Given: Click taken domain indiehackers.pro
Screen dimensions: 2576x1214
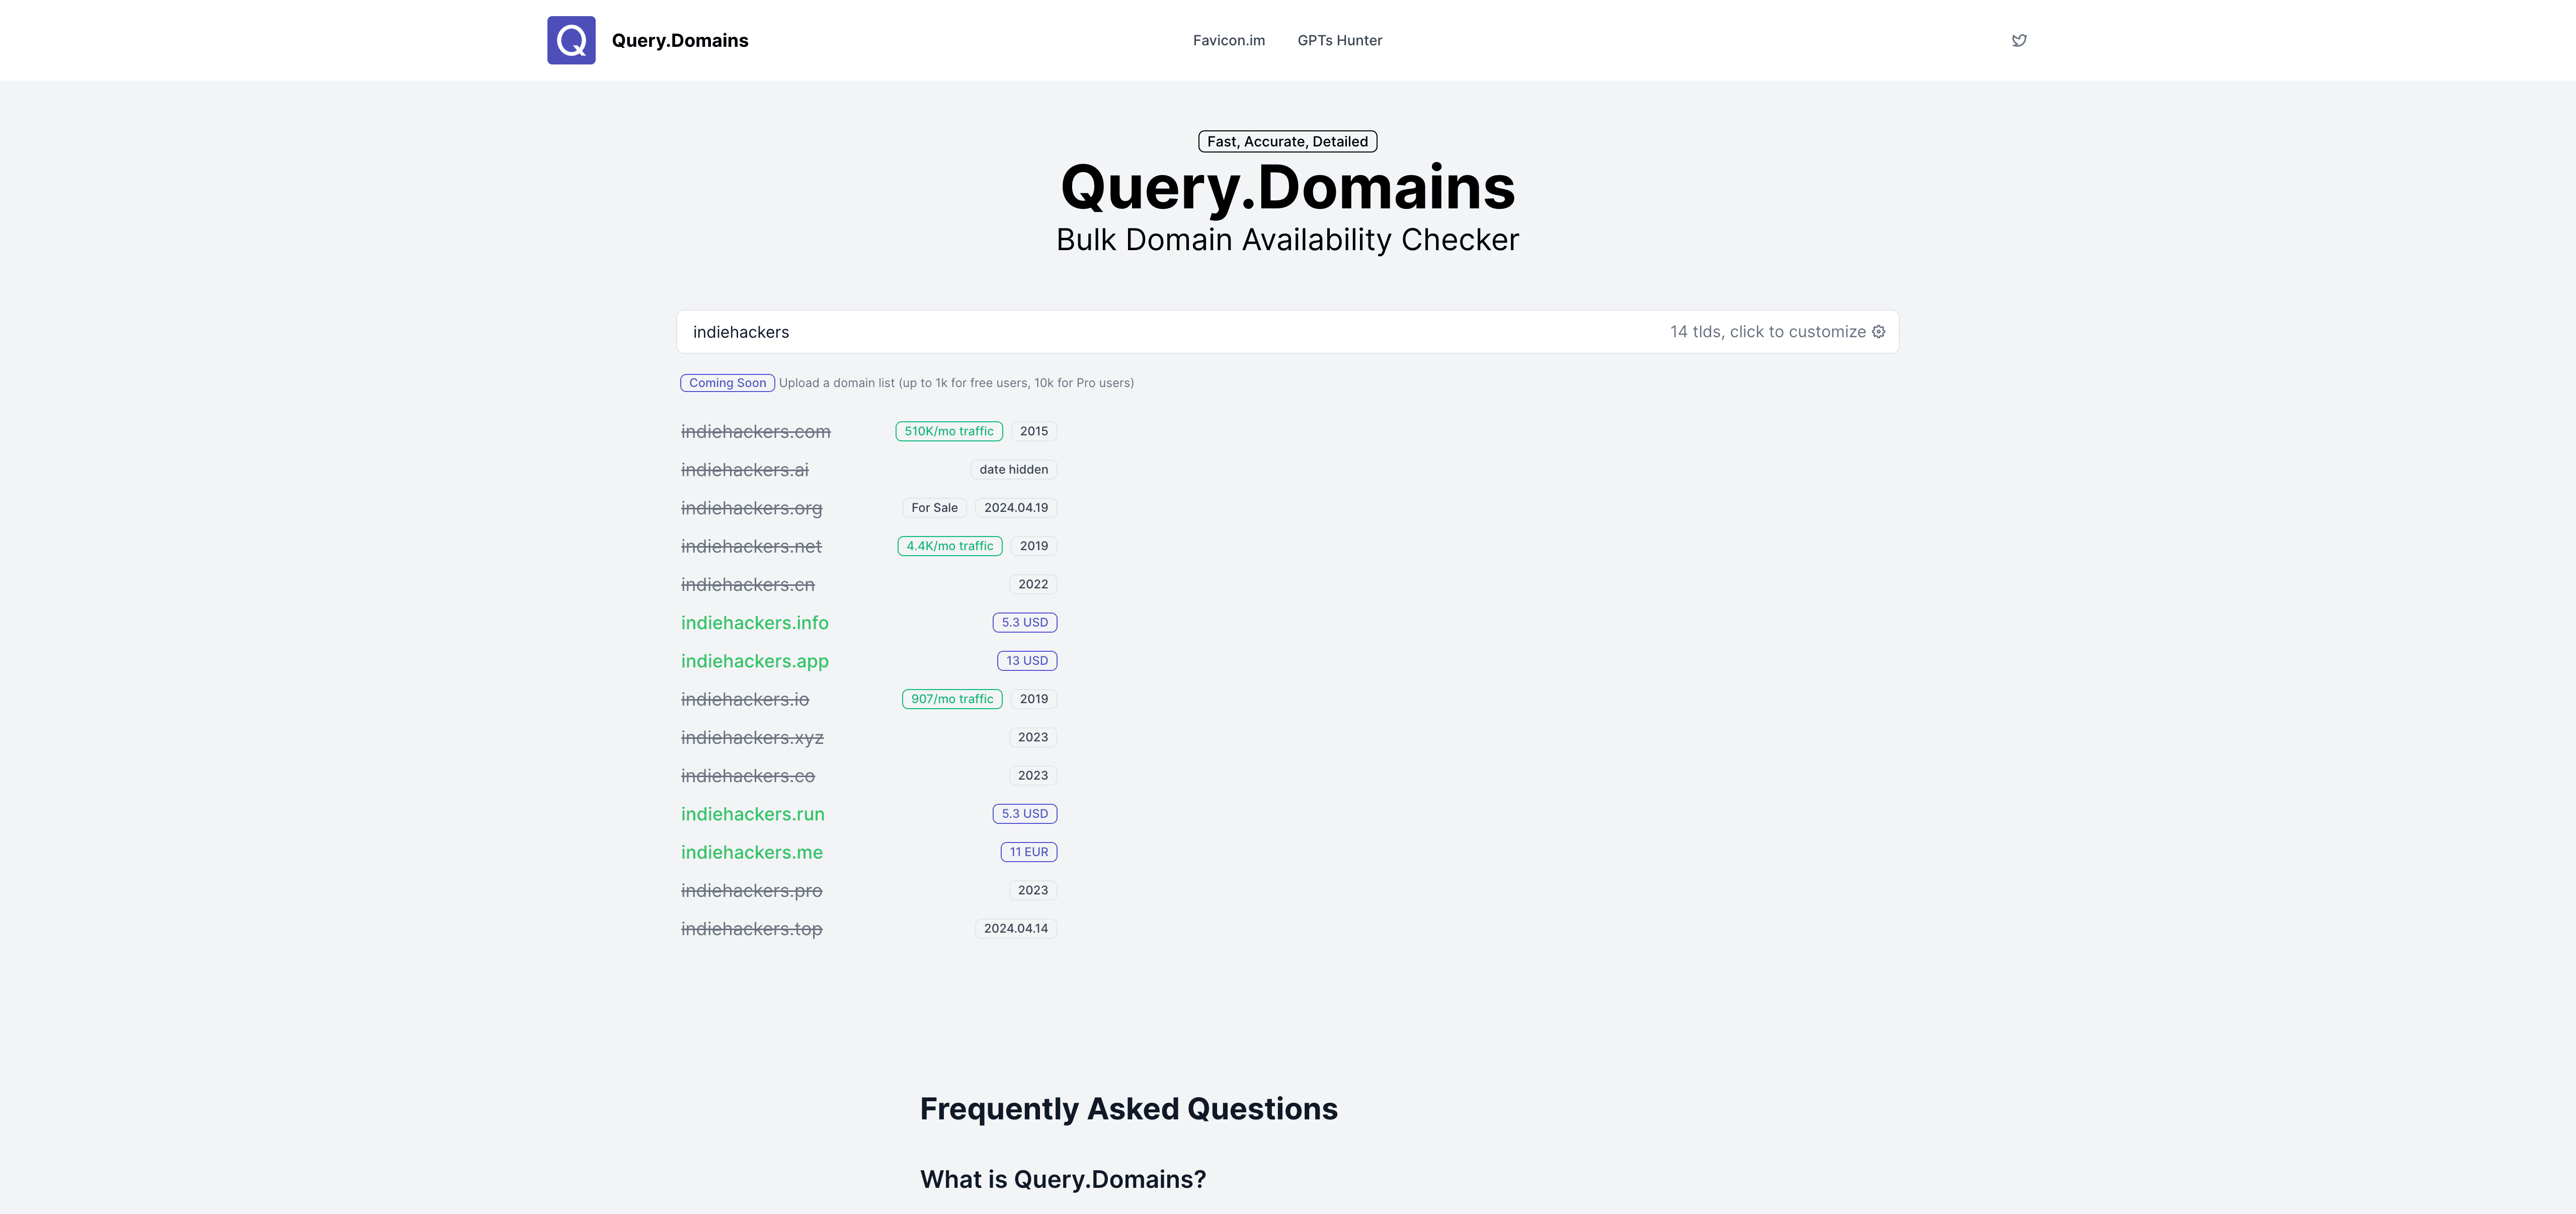Looking at the screenshot, I should point(751,890).
